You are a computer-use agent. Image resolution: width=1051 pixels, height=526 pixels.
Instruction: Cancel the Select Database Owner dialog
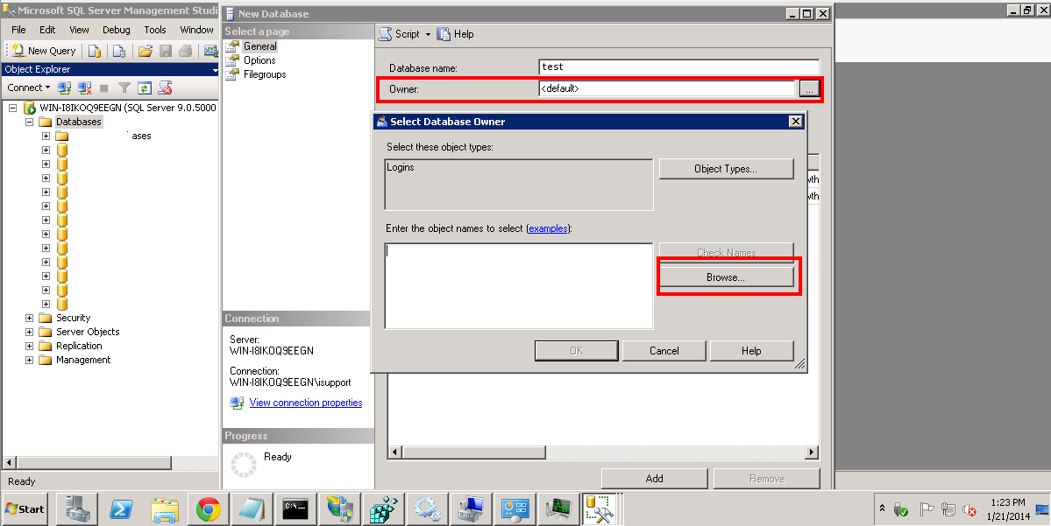664,351
